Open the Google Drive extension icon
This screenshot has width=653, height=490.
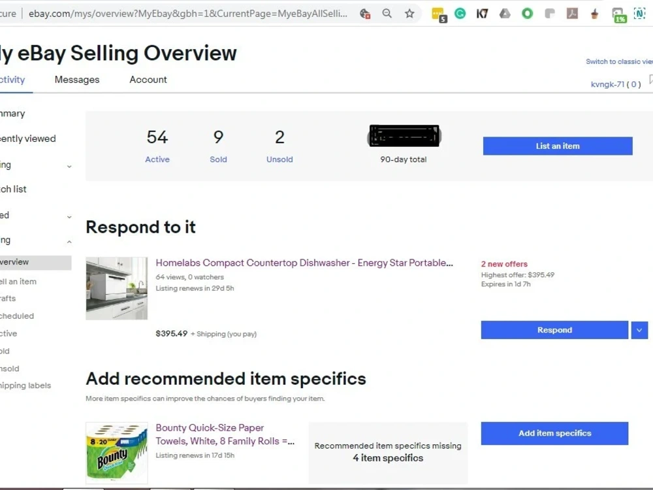[505, 14]
